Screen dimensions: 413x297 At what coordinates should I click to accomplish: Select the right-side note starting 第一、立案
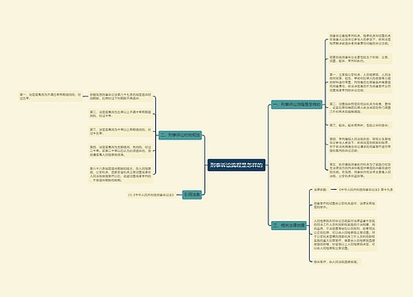pyautogui.click(x=360, y=82)
